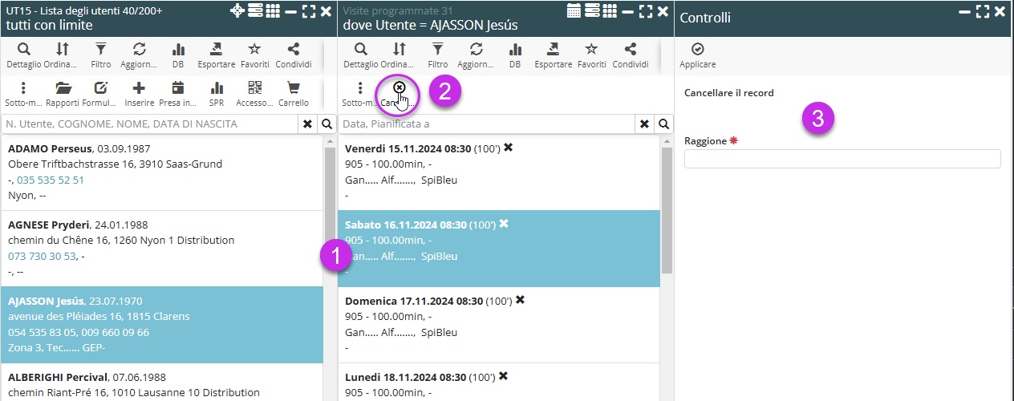Screen dimensions: 1014x401
Task: Open the Carrello shopping cart
Action: pos(294,88)
